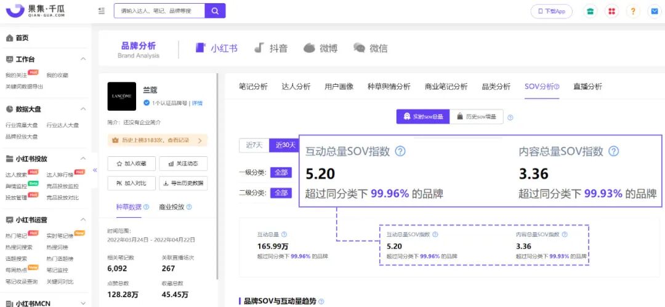The image size is (665, 307).
Task: Select 全部 for 二级分类
Action: pos(281,193)
